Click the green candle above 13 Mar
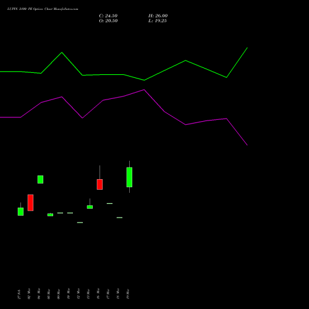 90,207
